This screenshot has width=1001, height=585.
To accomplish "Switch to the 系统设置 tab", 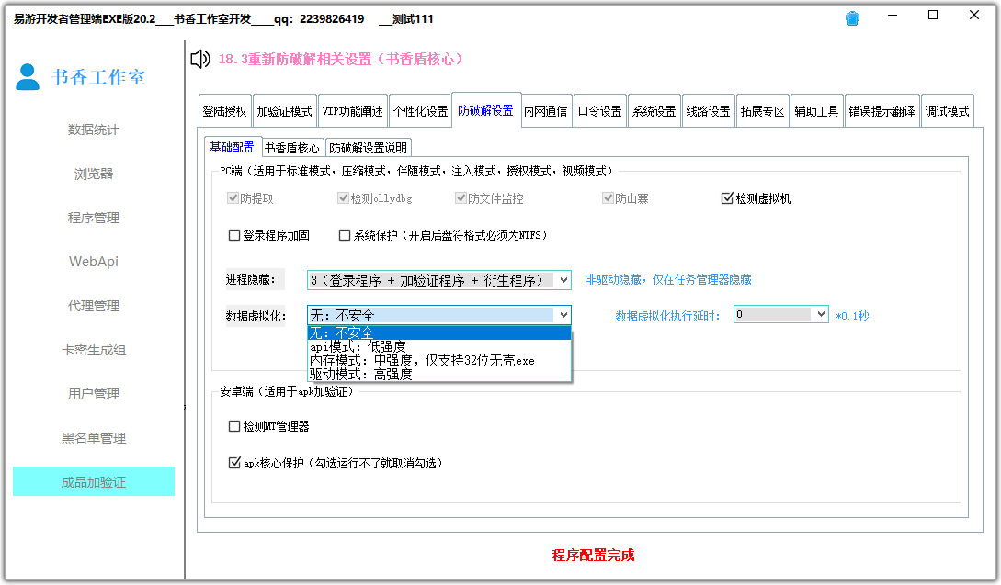I will 654,109.
